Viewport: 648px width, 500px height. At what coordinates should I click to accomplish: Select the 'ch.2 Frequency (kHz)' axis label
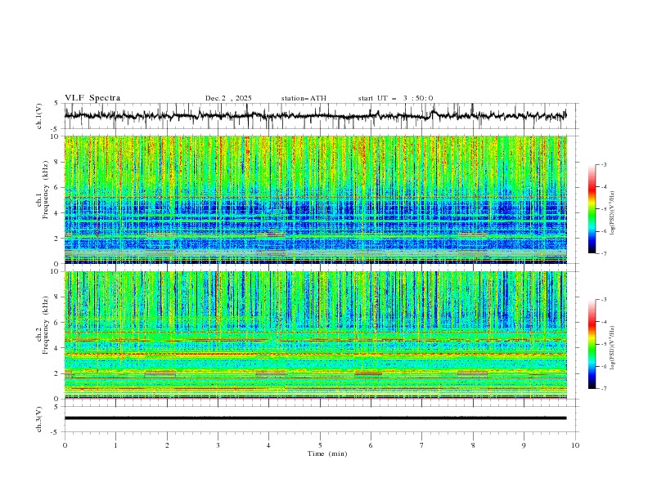(x=42, y=325)
